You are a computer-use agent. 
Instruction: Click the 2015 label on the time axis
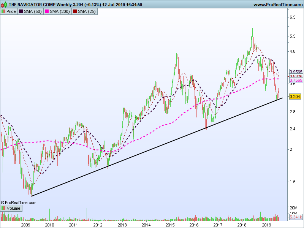point(170,225)
